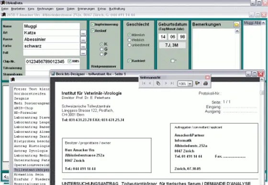
Task: Open the Rechnungen menu
Action: click(x=45, y=9)
